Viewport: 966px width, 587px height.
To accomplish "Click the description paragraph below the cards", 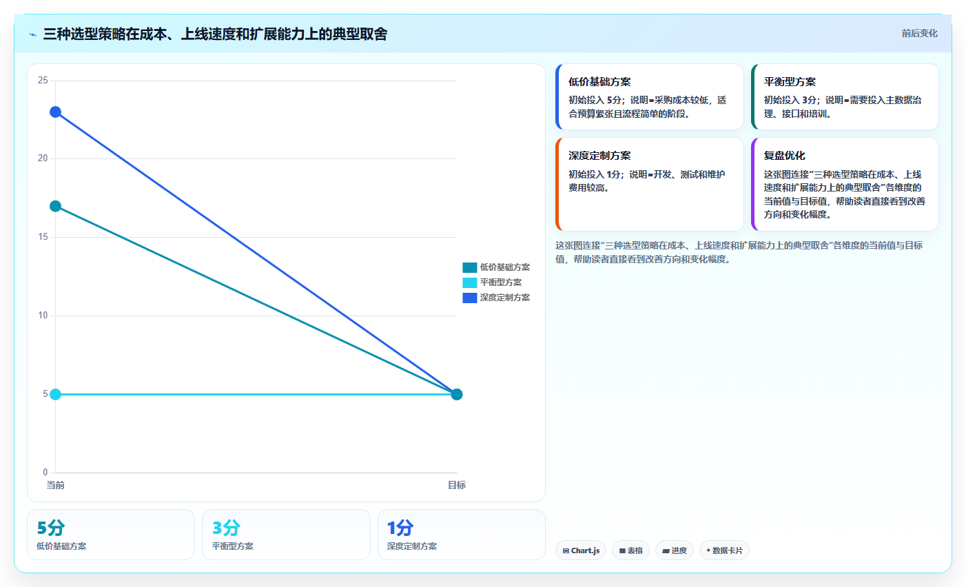I will pyautogui.click(x=739, y=252).
